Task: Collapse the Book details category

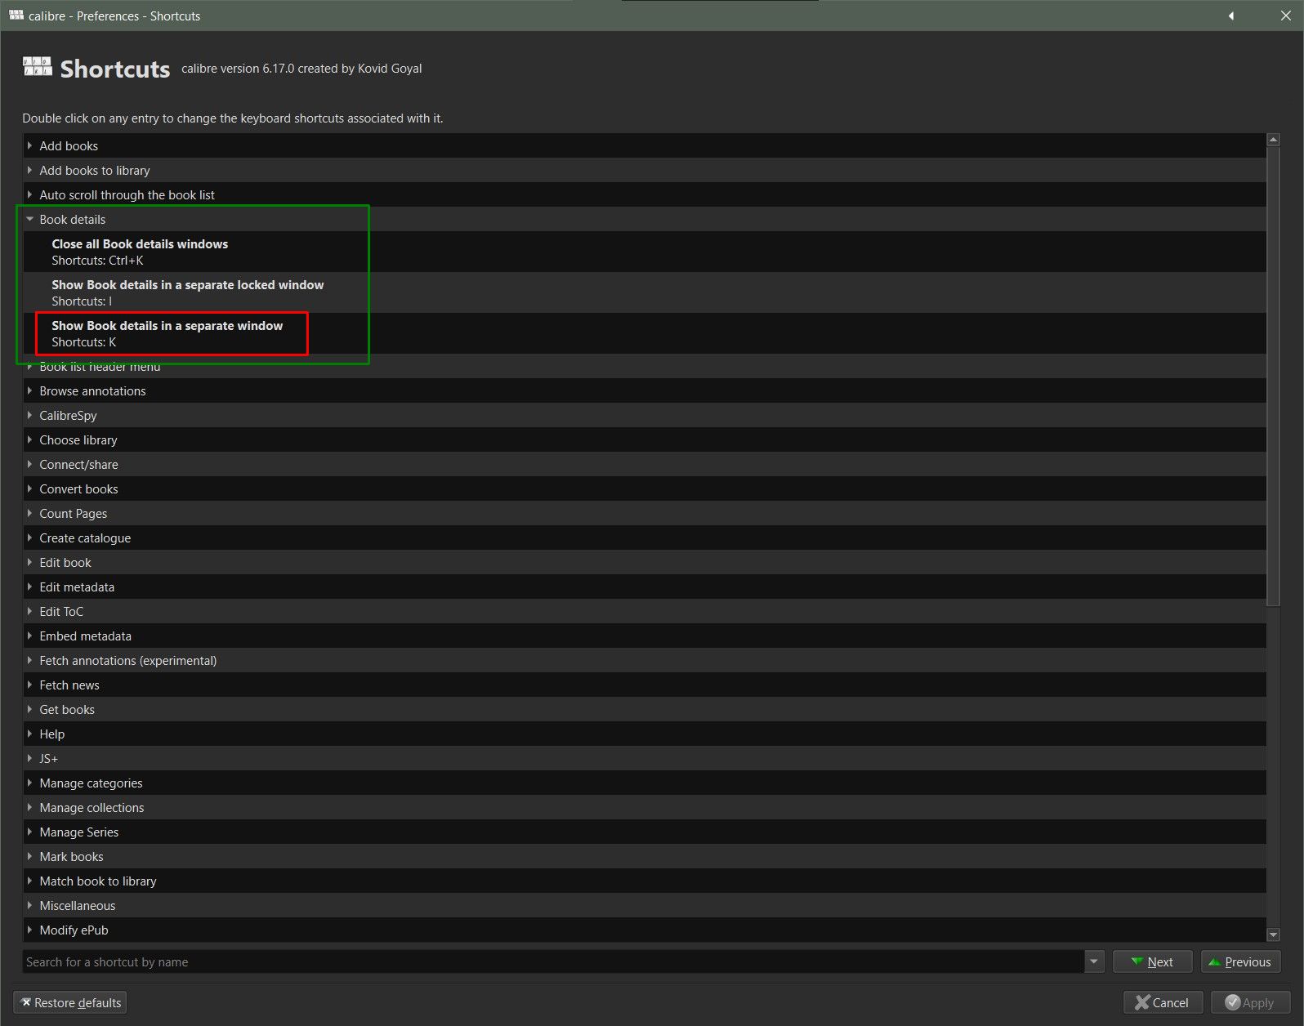Action: pos(29,219)
